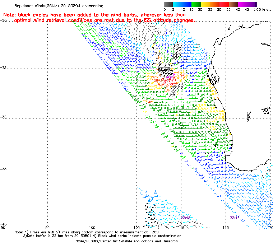Click the footer 'Note: 1) Times are GMT' line
273x247 pixels.
tap(87, 232)
